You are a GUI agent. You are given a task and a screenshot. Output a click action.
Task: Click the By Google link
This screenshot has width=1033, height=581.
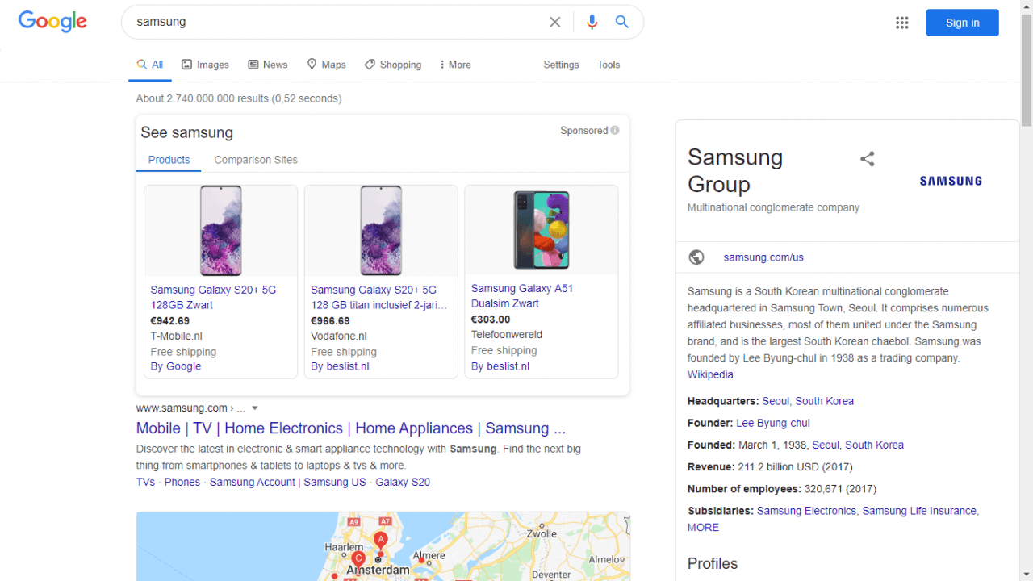coord(176,366)
